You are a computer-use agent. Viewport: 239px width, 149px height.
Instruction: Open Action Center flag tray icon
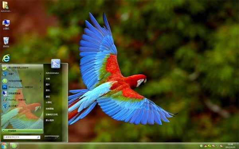[214, 146]
